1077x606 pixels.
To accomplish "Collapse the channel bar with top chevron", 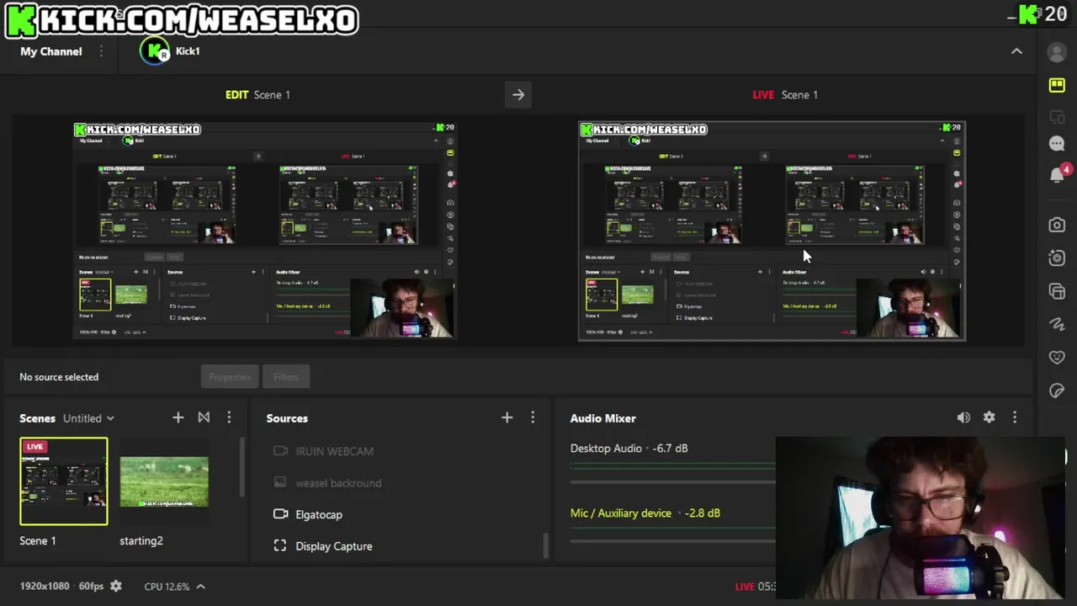I will tap(1016, 51).
